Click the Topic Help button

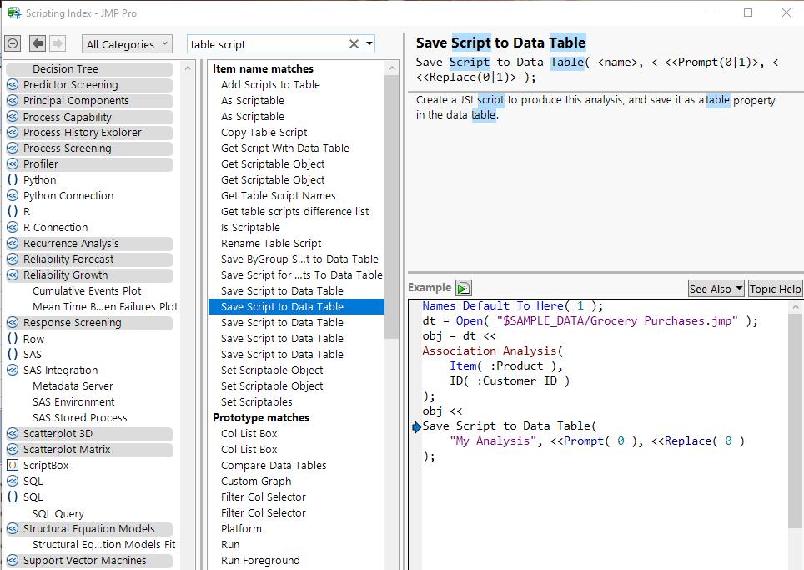(x=775, y=289)
